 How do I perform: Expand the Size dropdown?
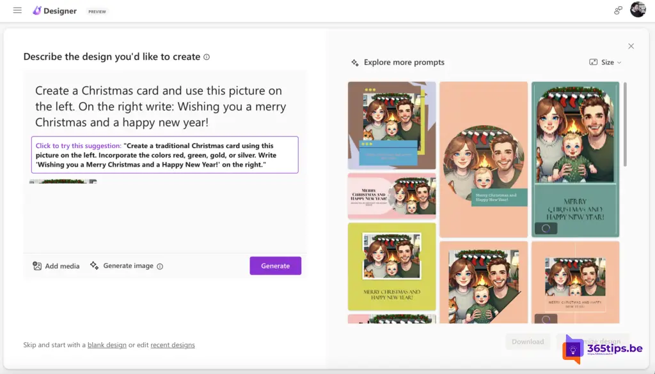coord(605,63)
